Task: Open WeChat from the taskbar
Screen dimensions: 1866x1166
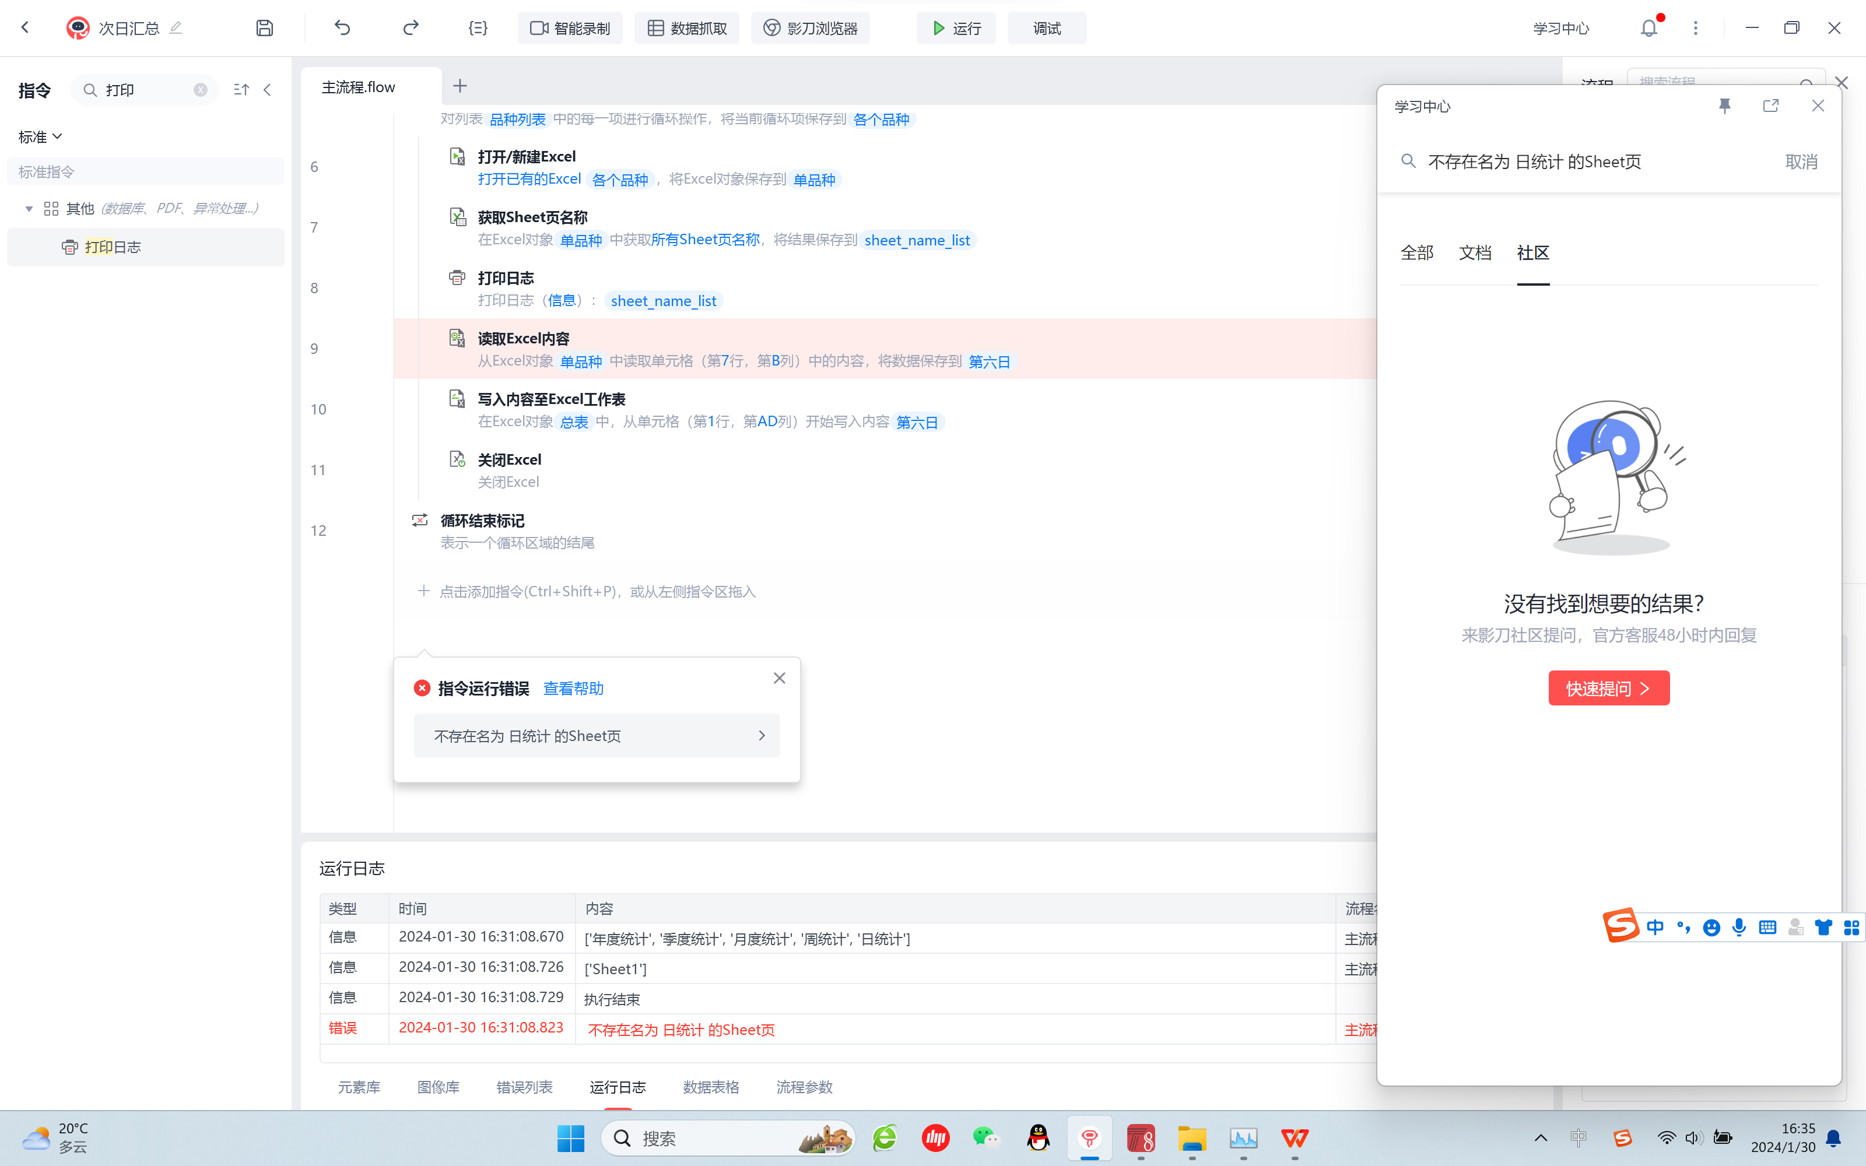Action: [986, 1138]
